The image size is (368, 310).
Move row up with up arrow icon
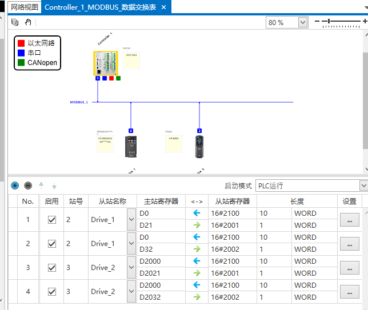(x=41, y=185)
